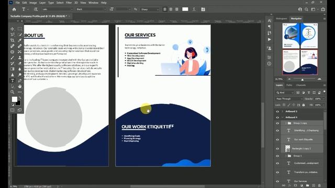Select the Lasso tool
335x188 pixels.
[x=13, y=34]
